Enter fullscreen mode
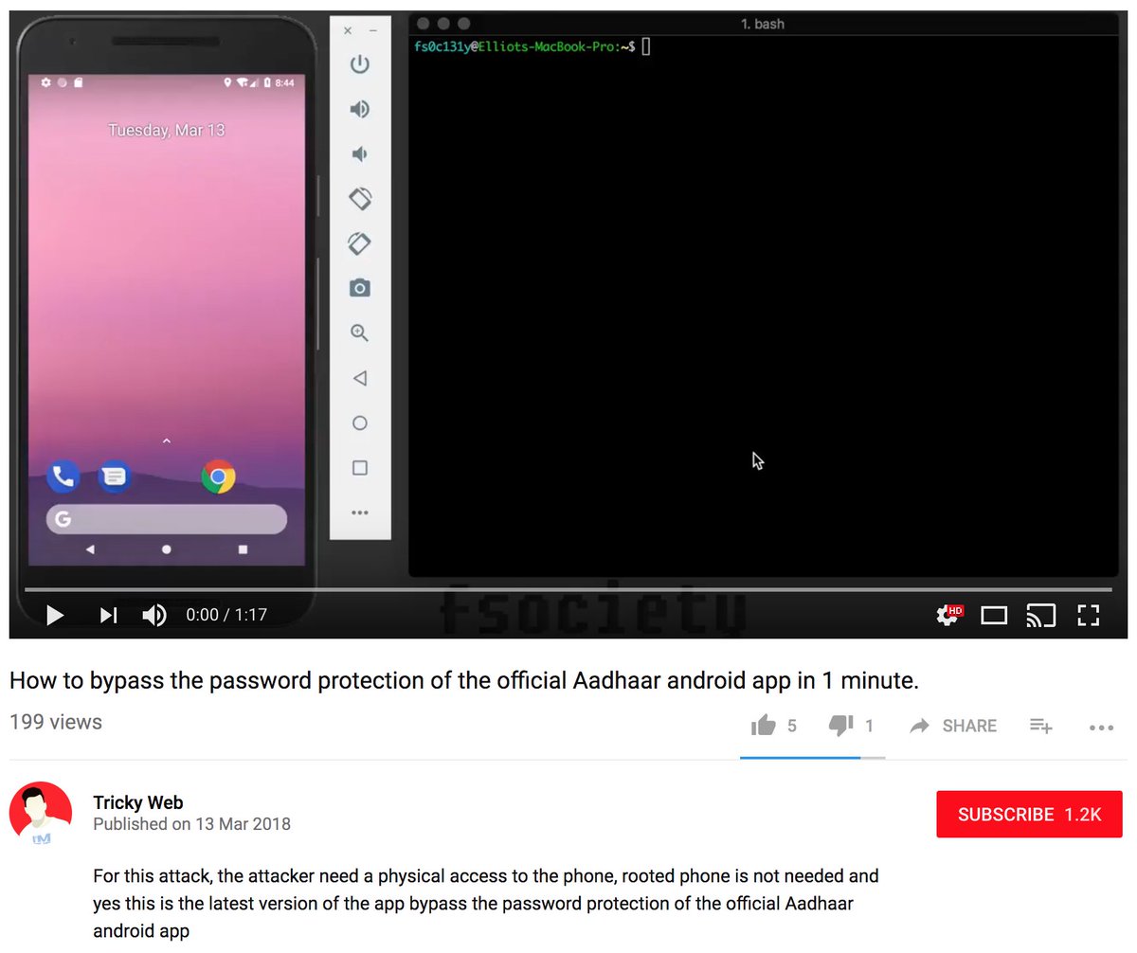The image size is (1137, 953). (x=1089, y=616)
